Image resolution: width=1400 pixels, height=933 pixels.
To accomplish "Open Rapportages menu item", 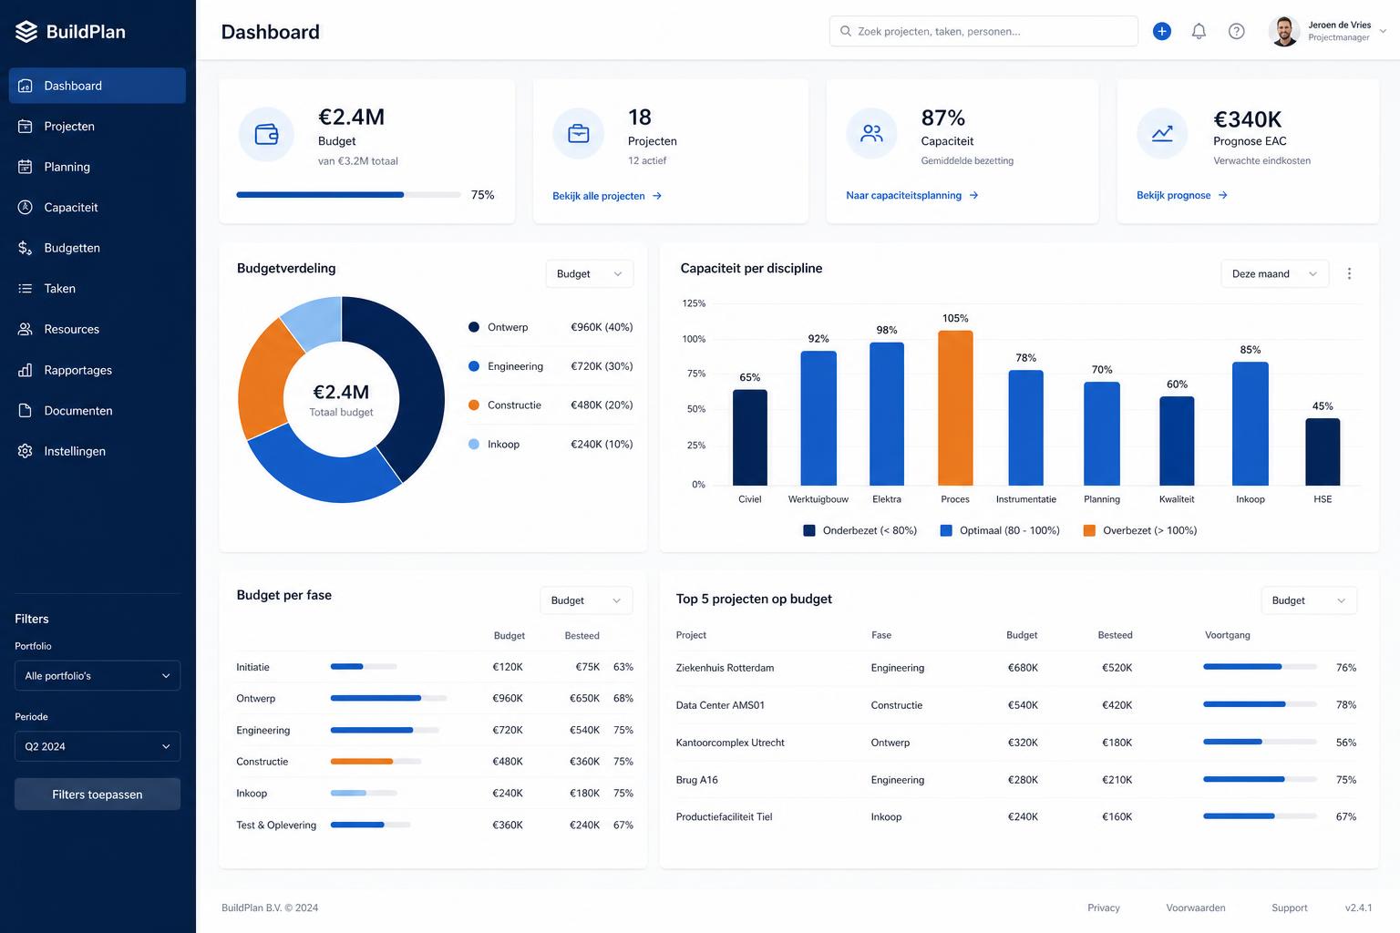I will point(98,370).
